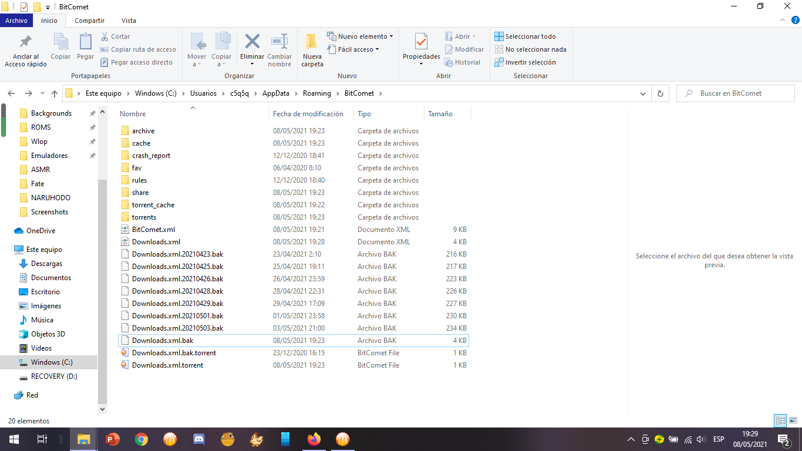802x451 pixels.
Task: Open Google Chrome from taskbar
Action: point(141,439)
